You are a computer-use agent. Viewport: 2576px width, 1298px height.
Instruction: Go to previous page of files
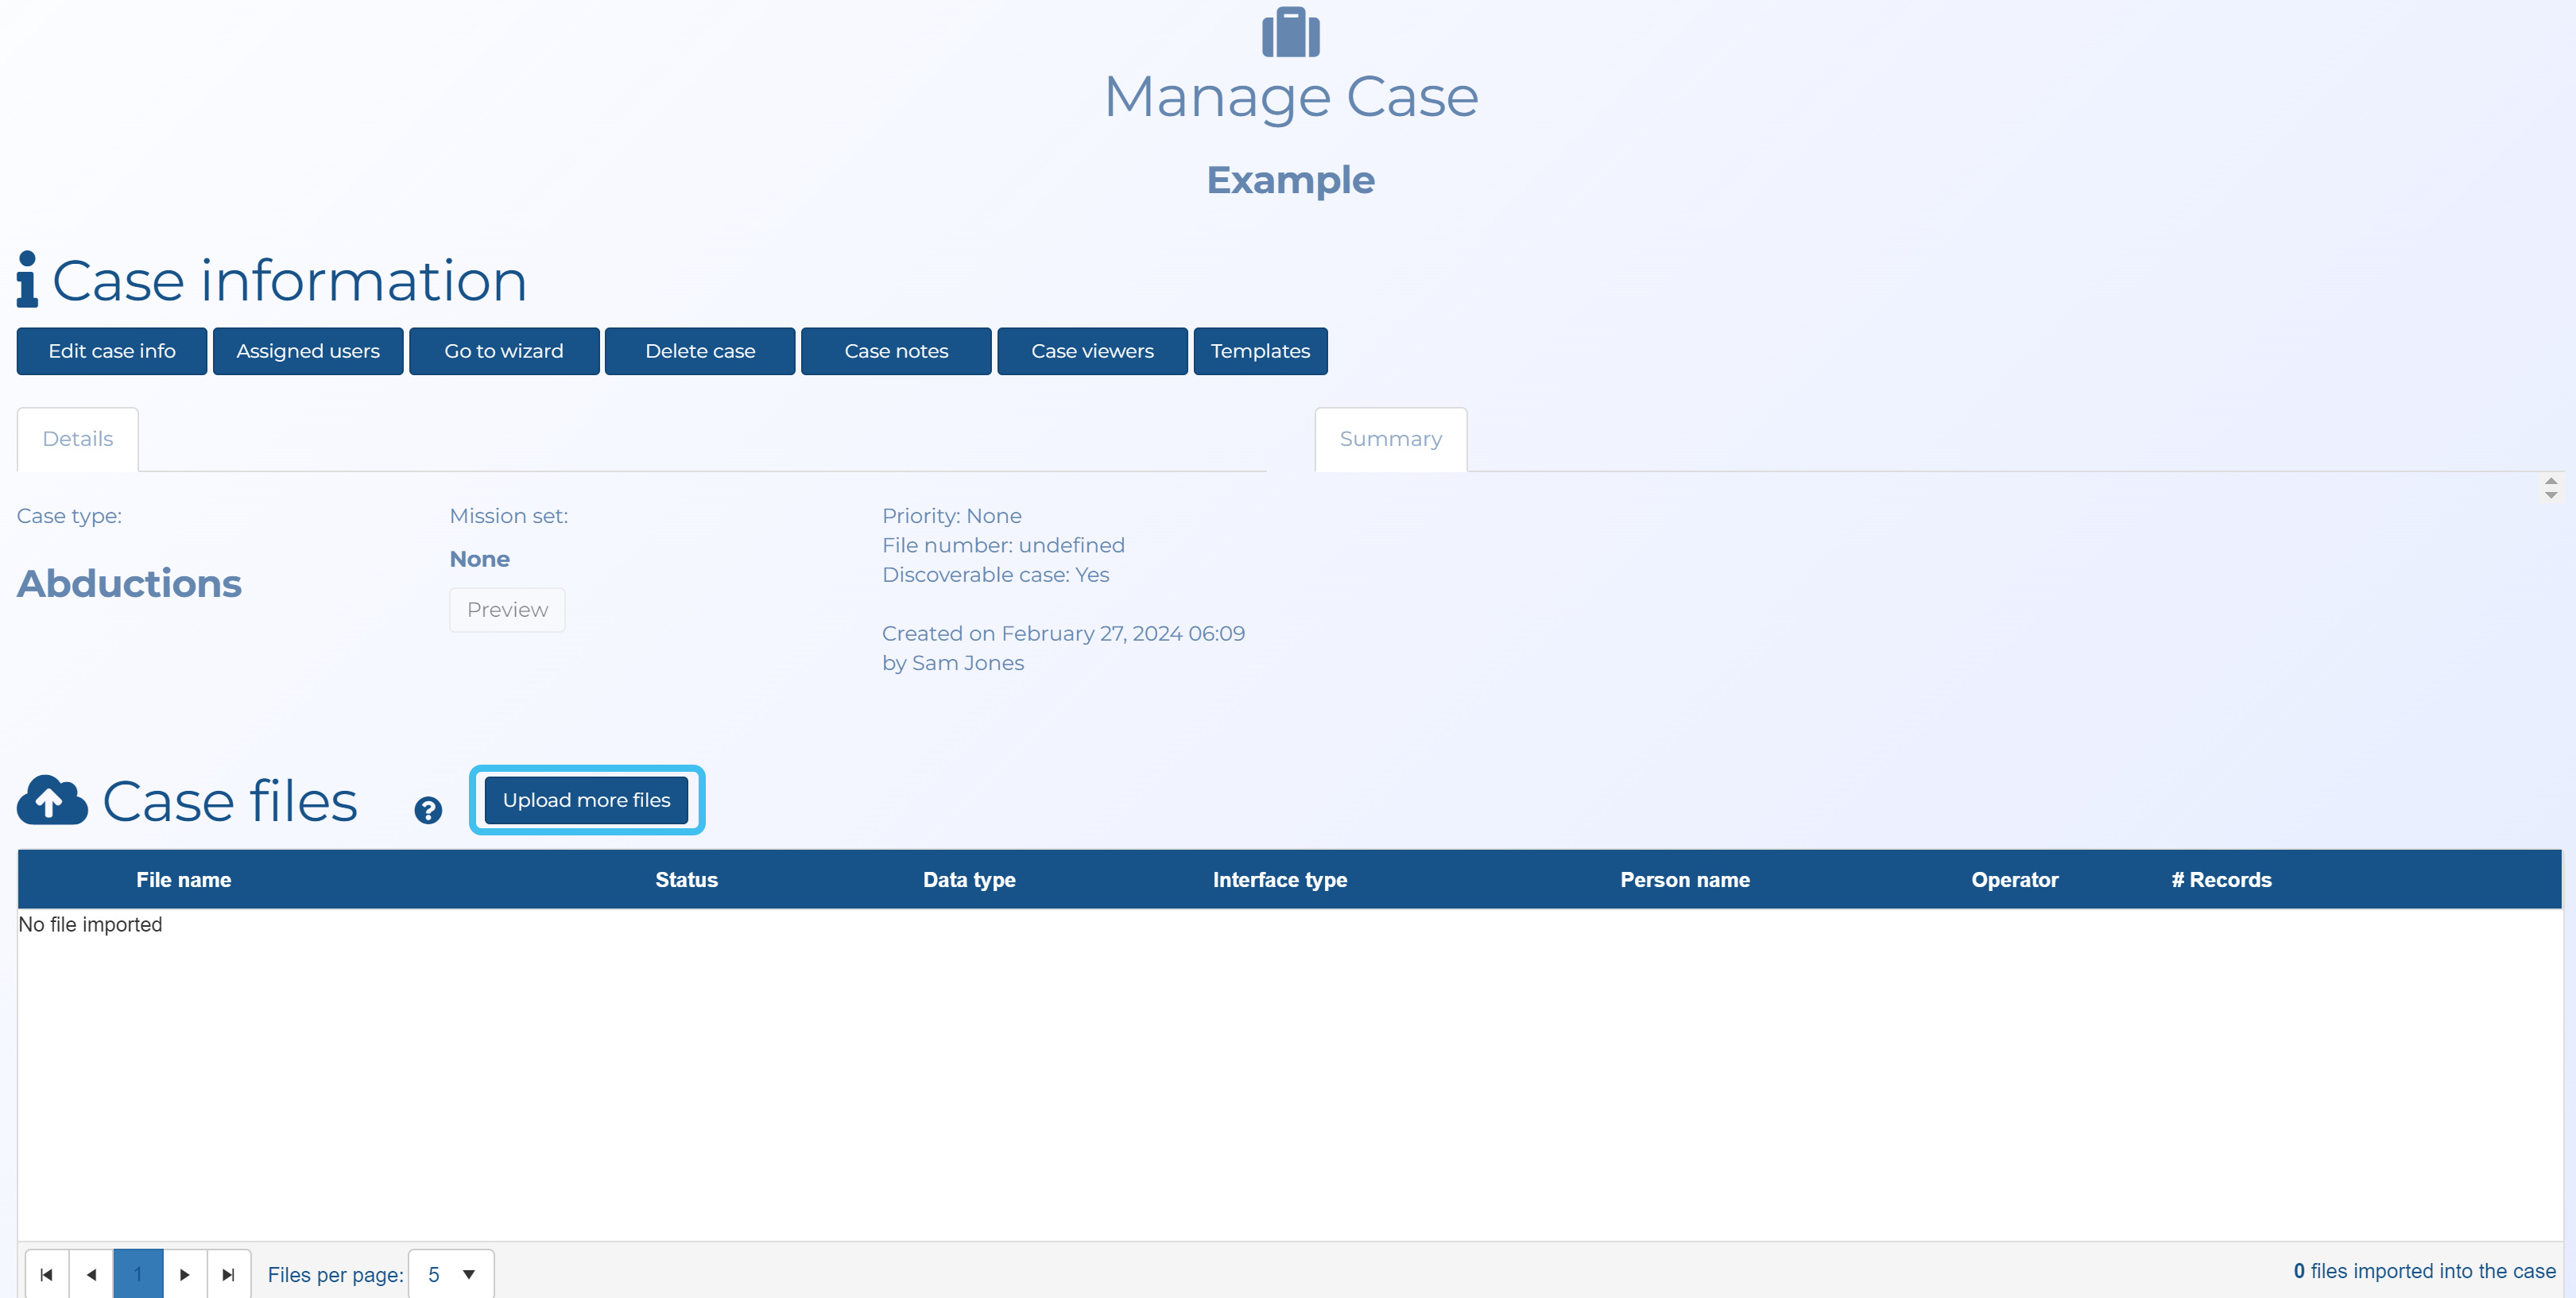click(91, 1274)
